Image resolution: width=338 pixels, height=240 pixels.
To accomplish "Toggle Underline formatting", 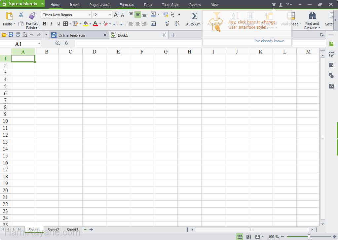I will point(58,24).
